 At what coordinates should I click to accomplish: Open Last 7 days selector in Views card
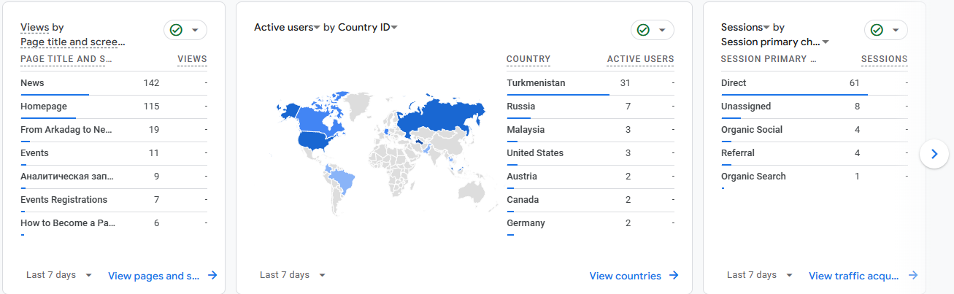(x=58, y=275)
